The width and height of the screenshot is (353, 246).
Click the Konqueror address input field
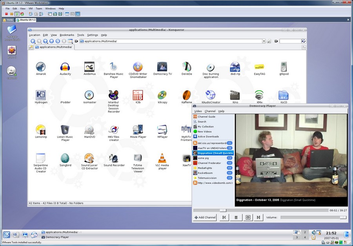pos(171,41)
